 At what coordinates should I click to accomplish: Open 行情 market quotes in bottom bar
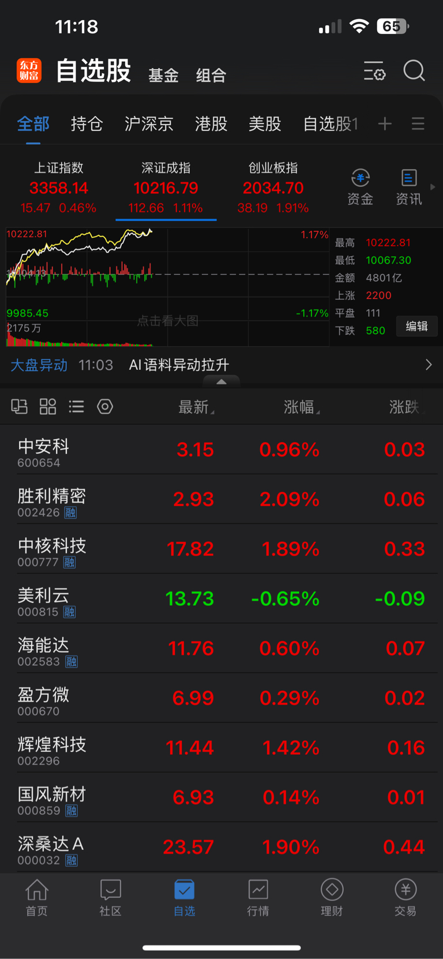(x=258, y=898)
